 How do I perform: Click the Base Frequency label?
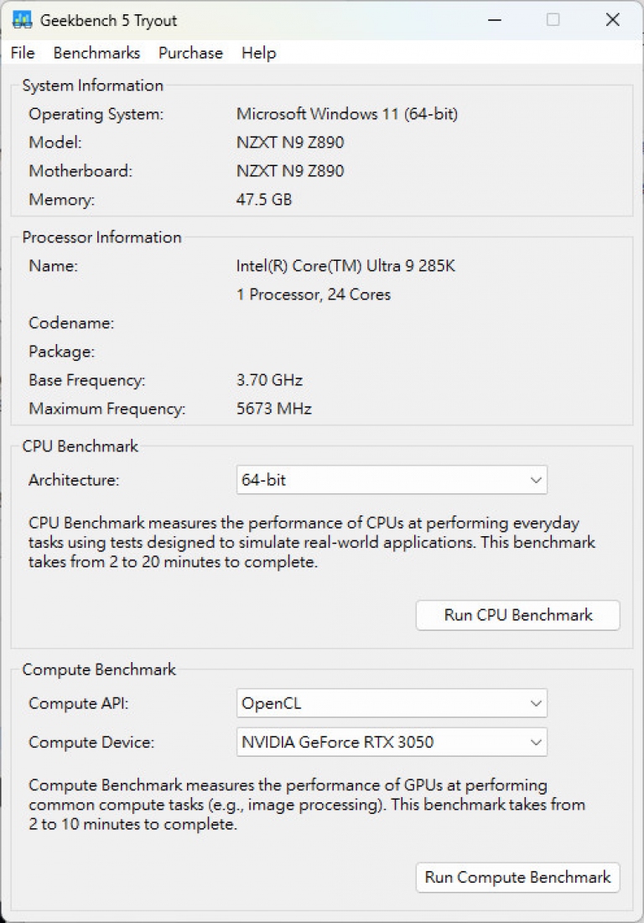(x=86, y=380)
